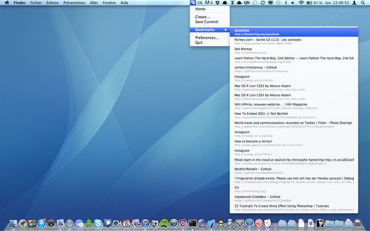Screen dimensions: 370x231
Task: Open Spotify in the Dock
Action: coord(164,223)
